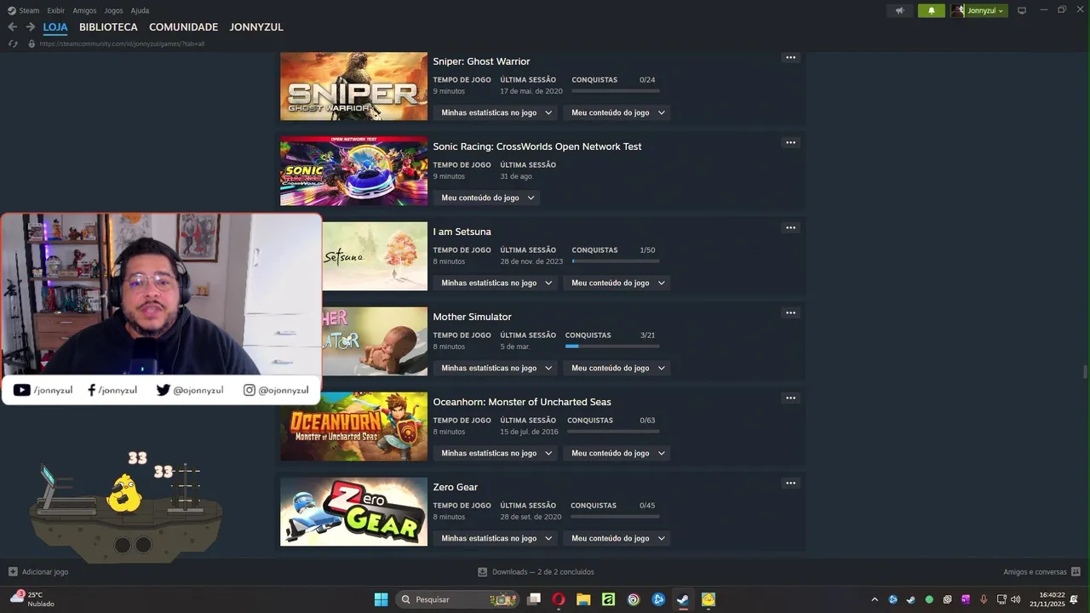Click the Zero Gear game thumbnail

(353, 512)
